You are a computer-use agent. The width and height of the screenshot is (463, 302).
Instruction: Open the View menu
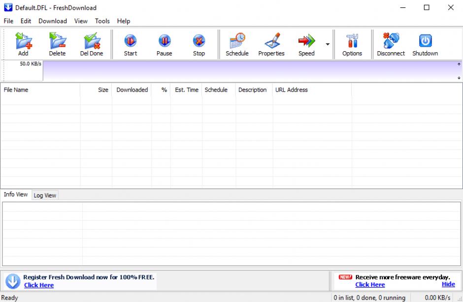pyautogui.click(x=81, y=21)
